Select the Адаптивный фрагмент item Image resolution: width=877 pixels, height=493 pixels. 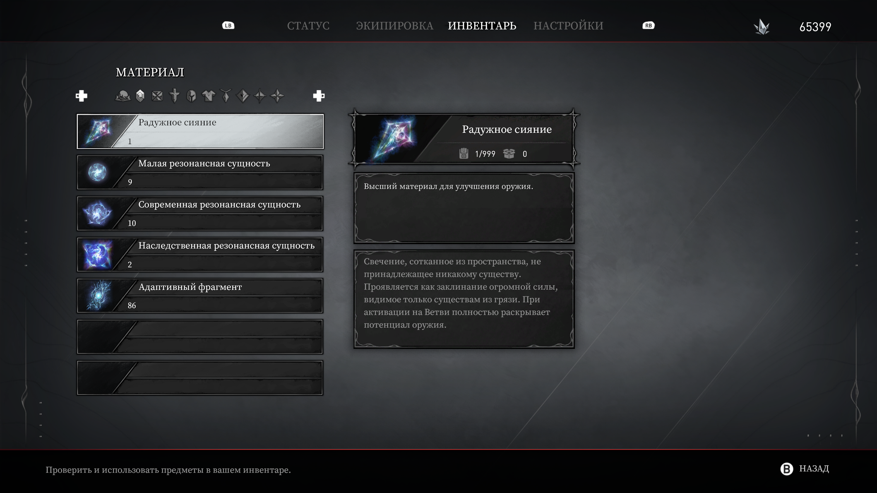200,296
